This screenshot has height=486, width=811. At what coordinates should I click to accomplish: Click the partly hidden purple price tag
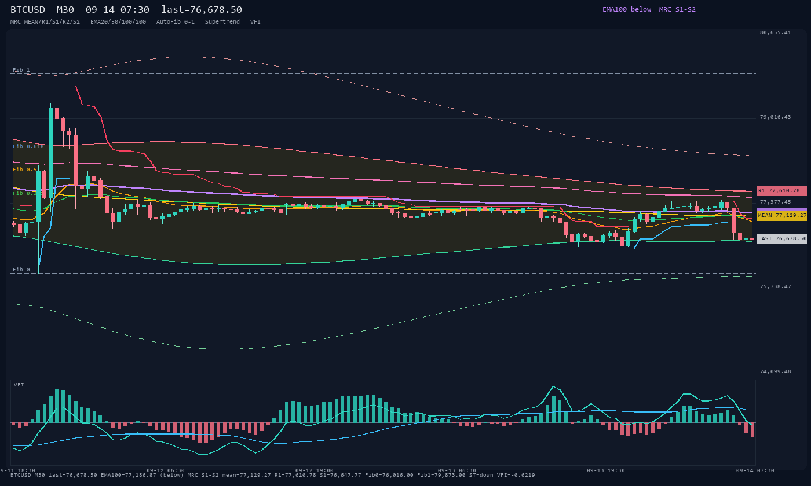[781, 210]
